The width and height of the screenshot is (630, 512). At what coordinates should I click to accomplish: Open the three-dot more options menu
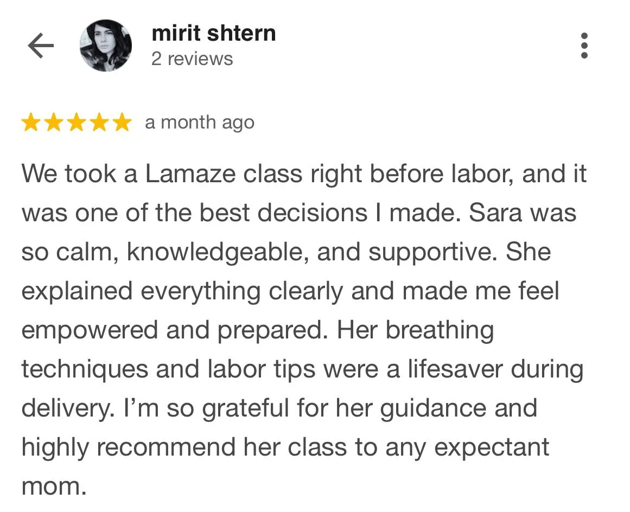[584, 46]
